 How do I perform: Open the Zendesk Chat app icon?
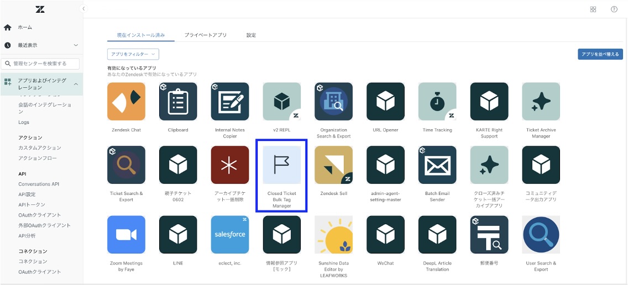pos(126,102)
